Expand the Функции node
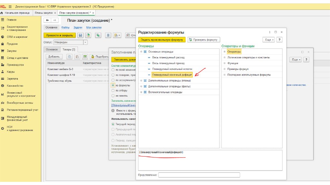330x185 pixels. point(224,63)
